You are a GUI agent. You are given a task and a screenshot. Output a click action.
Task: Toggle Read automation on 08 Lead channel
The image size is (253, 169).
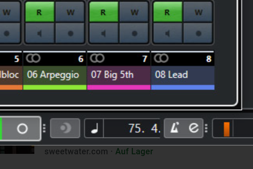pyautogui.click(x=168, y=12)
